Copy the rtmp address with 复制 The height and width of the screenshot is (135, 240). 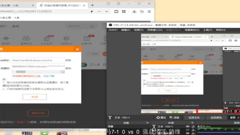pos(68,60)
